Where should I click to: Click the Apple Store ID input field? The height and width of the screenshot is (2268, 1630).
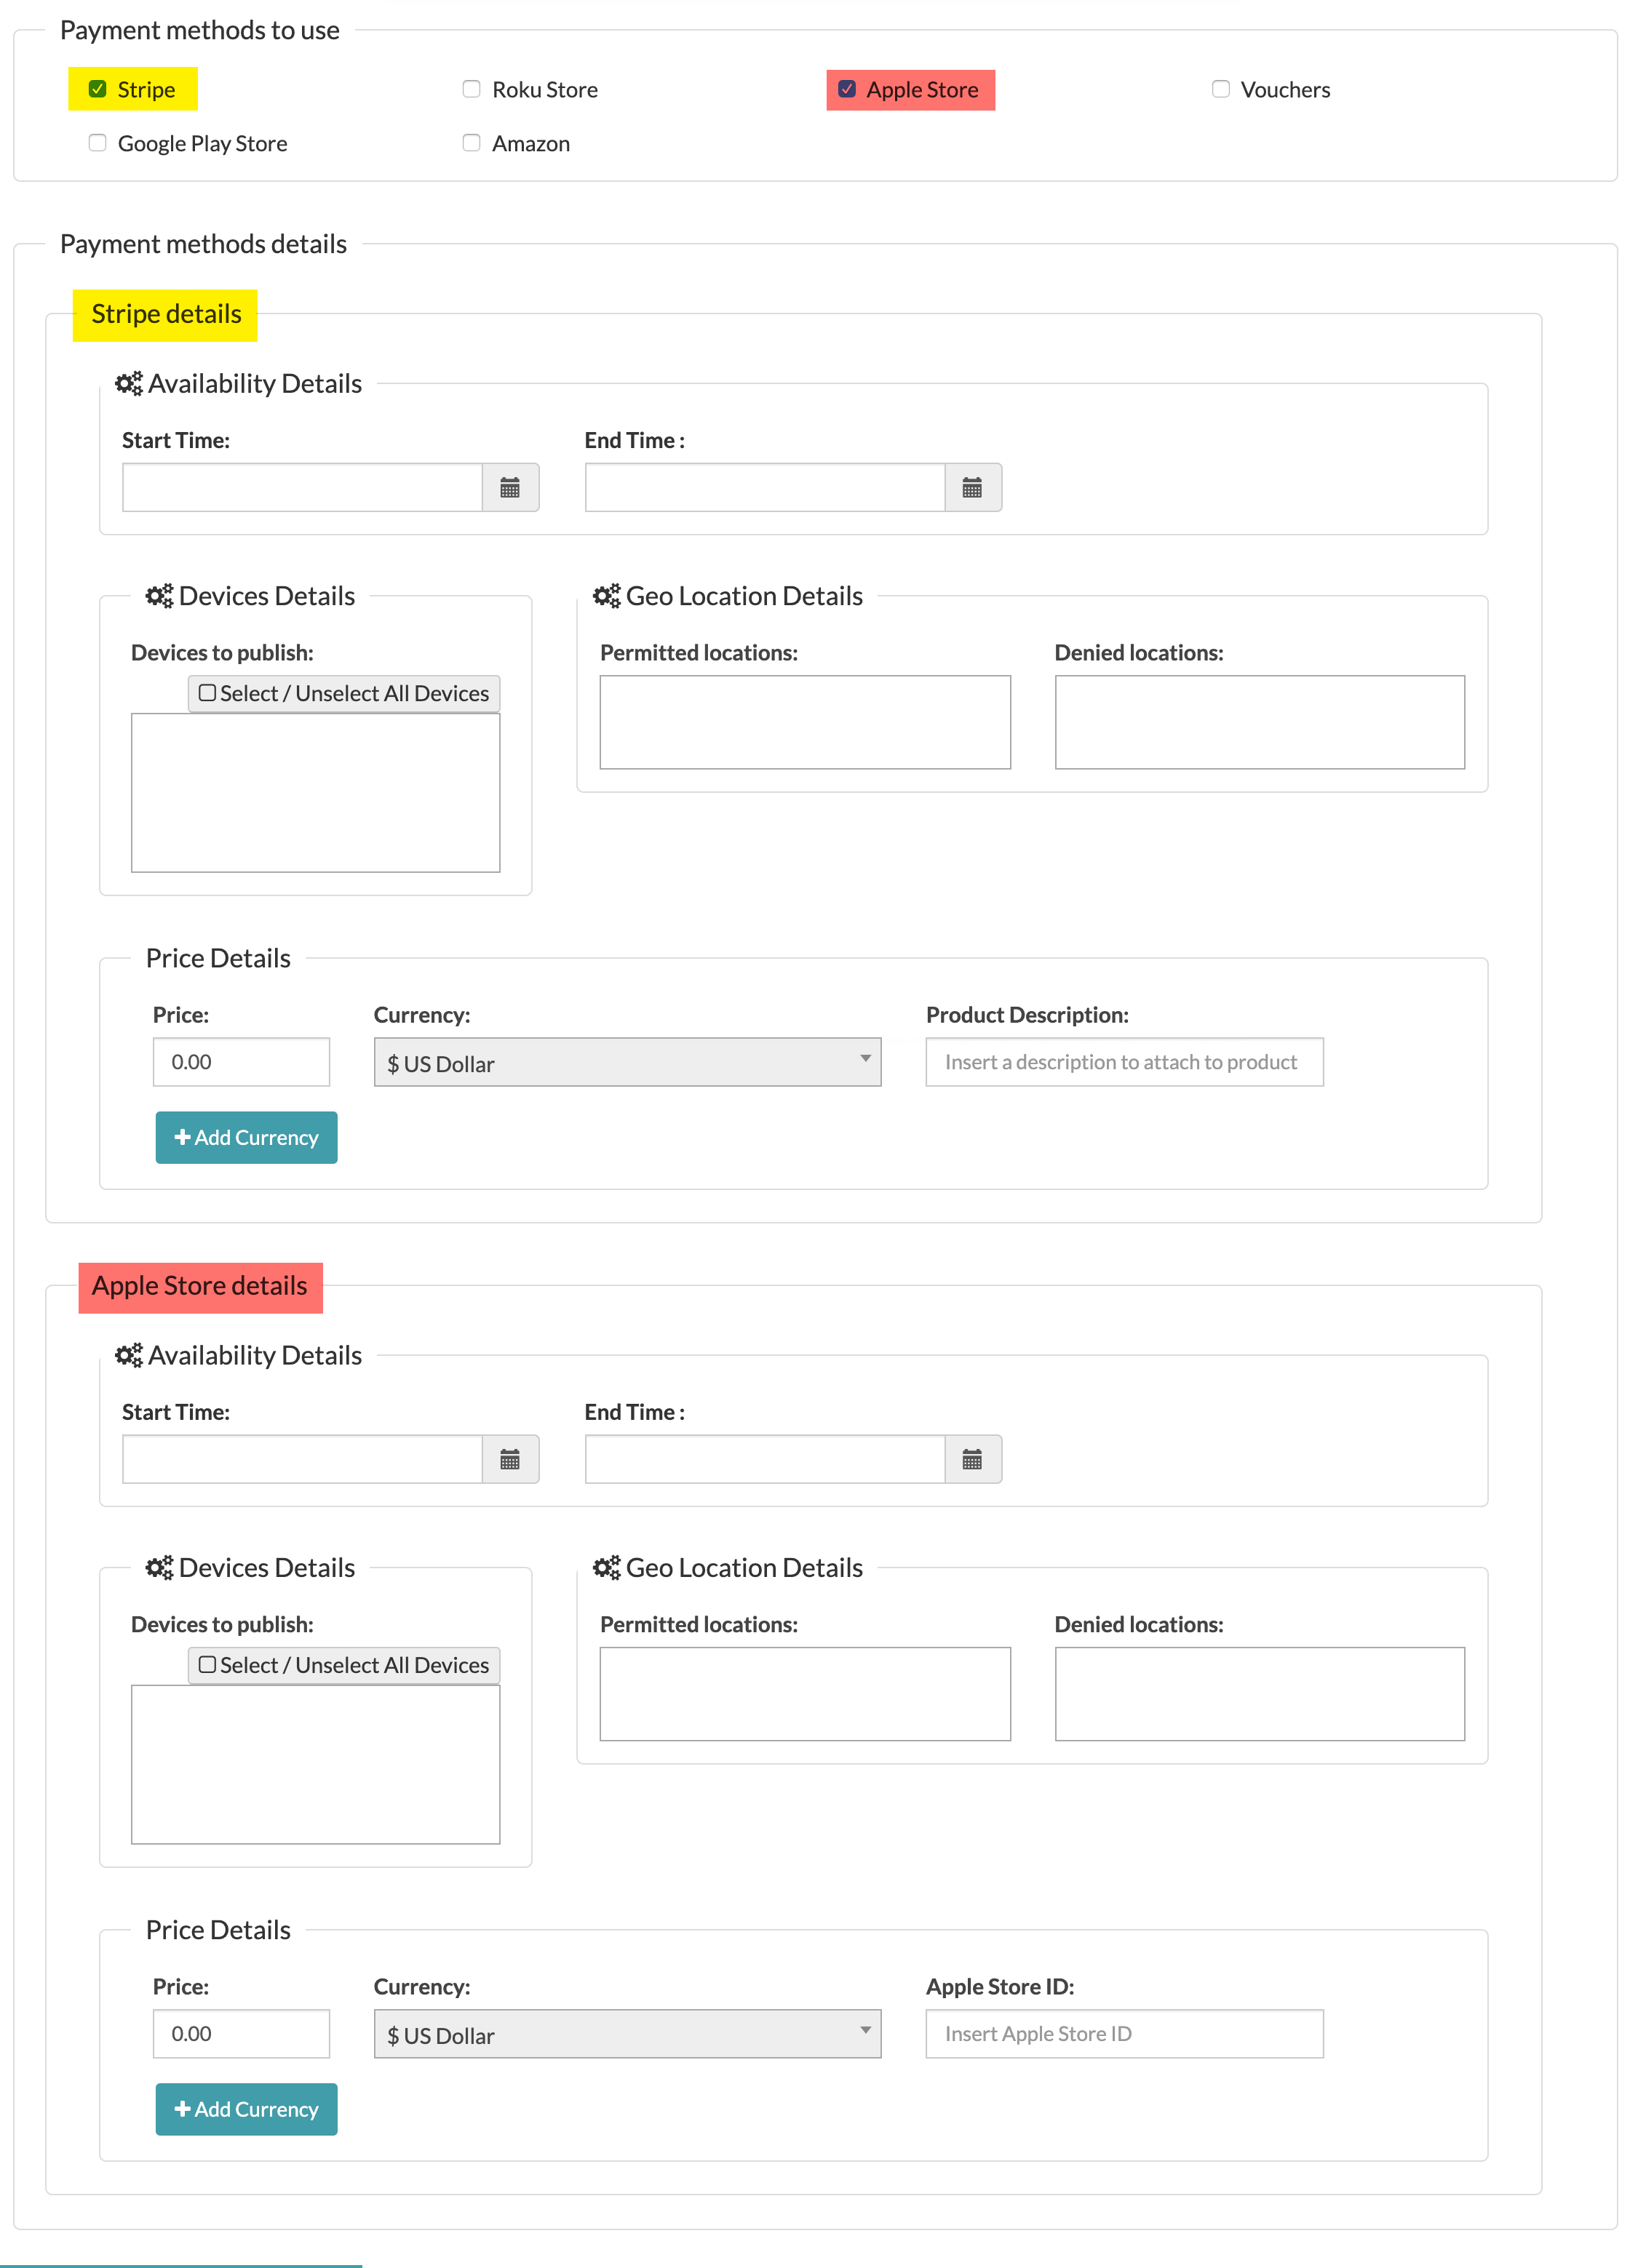(x=1123, y=2034)
